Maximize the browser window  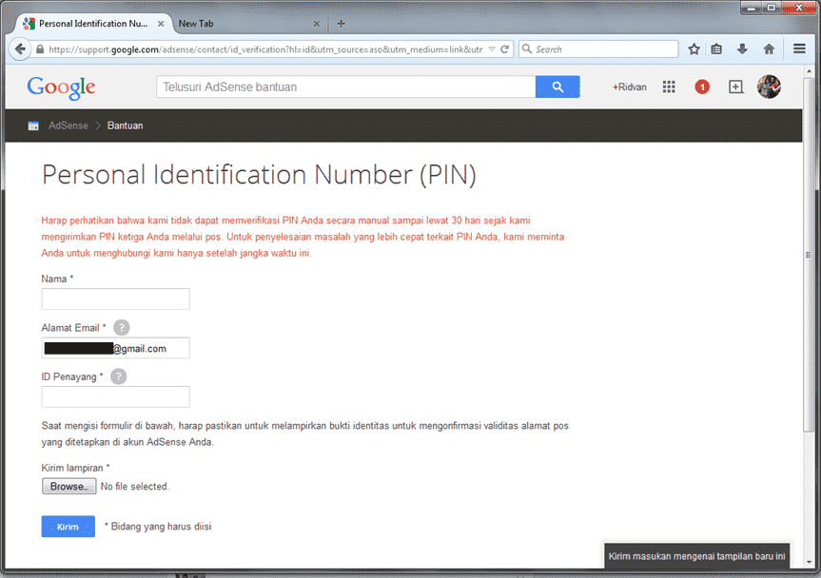click(x=772, y=8)
